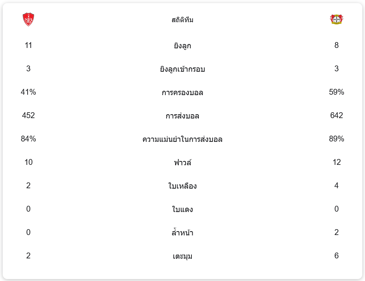Click the 89% pass accuracy value
The image size is (365, 281).
point(336,139)
